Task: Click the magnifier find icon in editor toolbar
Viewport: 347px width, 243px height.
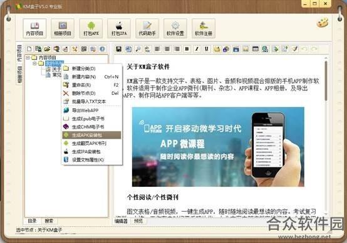Action: point(138,49)
